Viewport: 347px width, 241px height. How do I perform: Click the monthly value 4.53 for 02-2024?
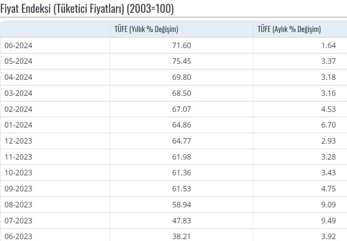(328, 109)
